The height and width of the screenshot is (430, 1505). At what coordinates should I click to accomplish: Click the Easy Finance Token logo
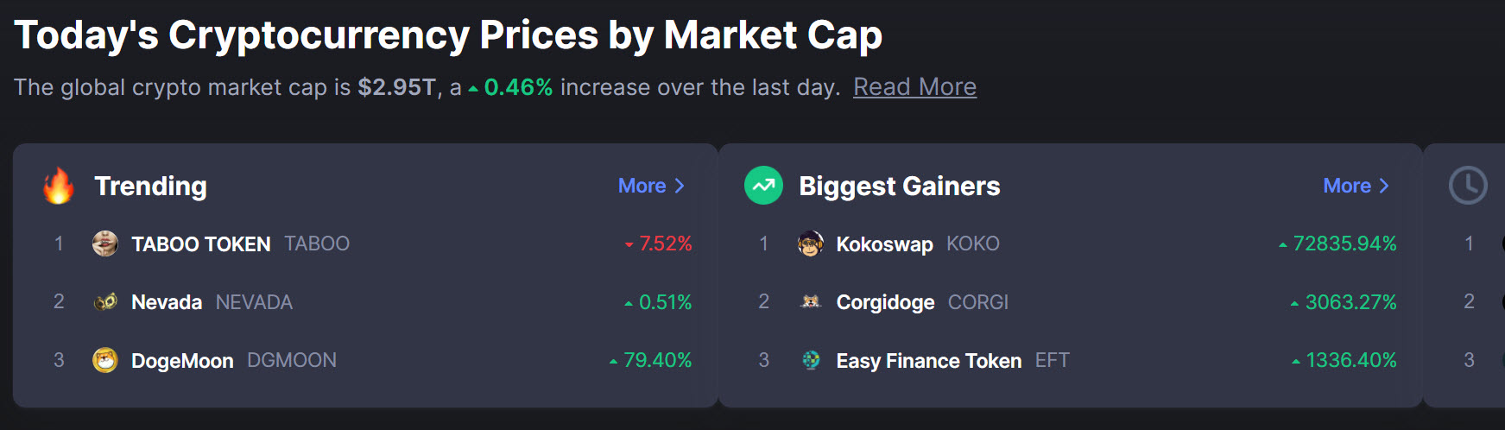point(810,360)
